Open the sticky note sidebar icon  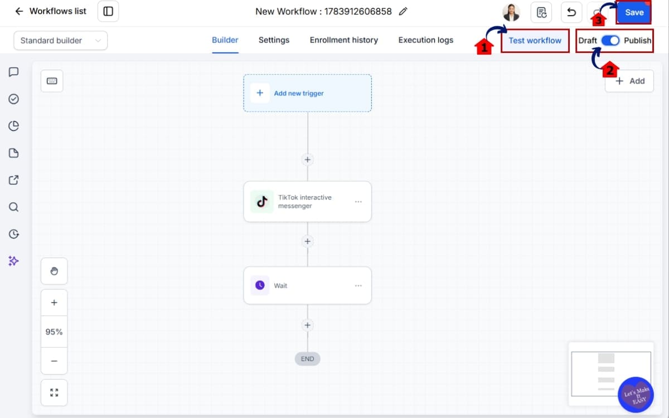[14, 153]
